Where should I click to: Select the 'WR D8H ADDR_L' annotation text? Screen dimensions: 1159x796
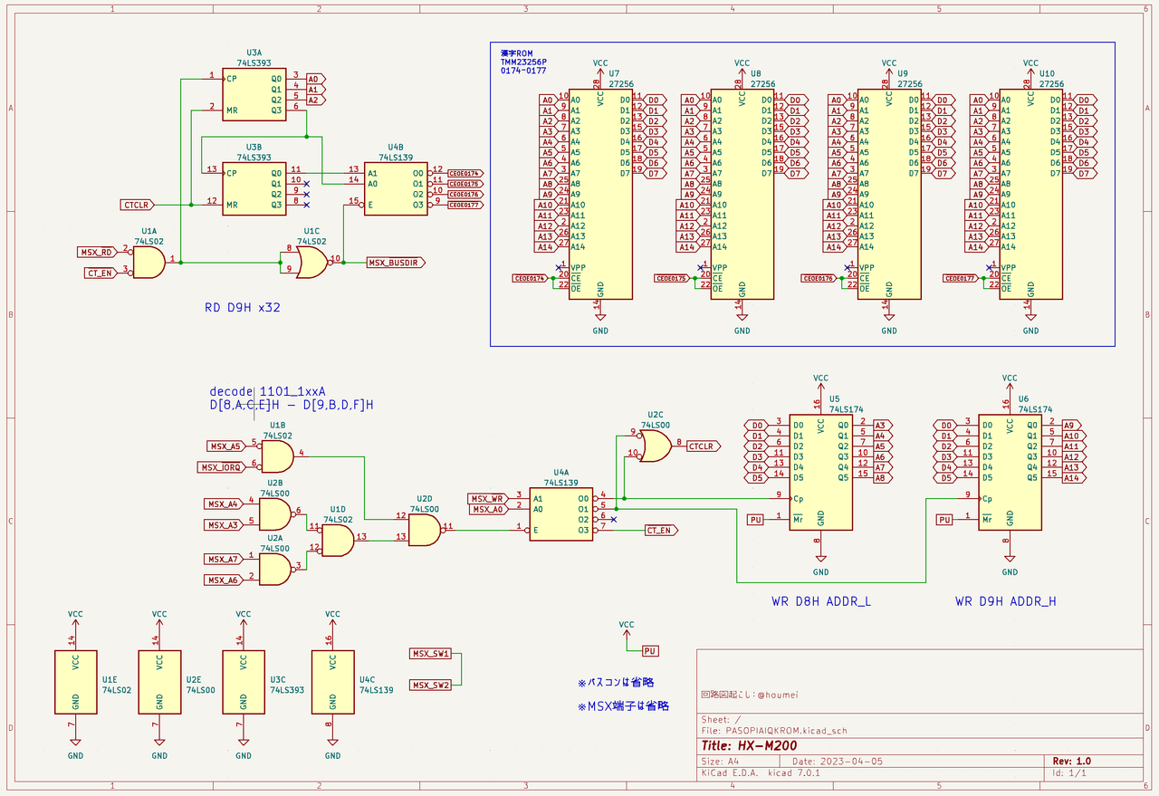(821, 601)
